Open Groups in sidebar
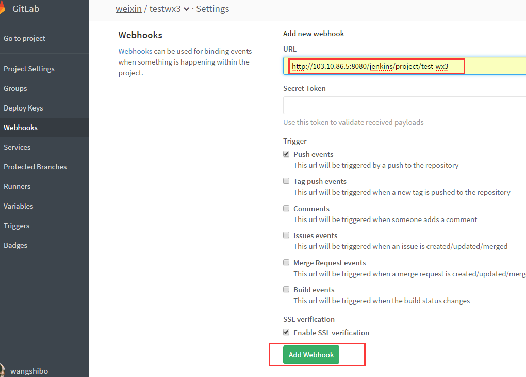526x377 pixels. (15, 88)
